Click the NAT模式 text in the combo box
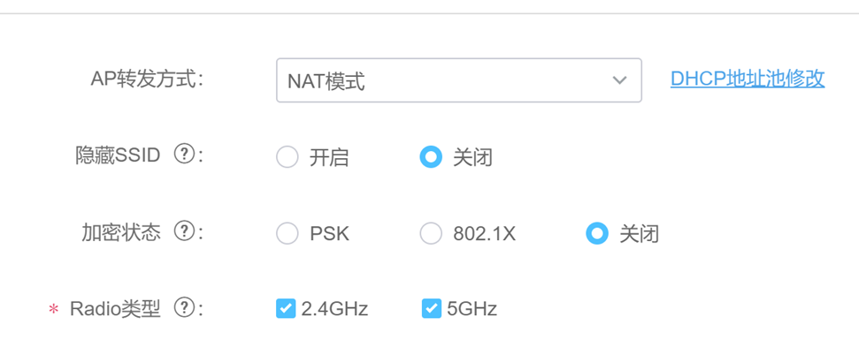 click(326, 81)
